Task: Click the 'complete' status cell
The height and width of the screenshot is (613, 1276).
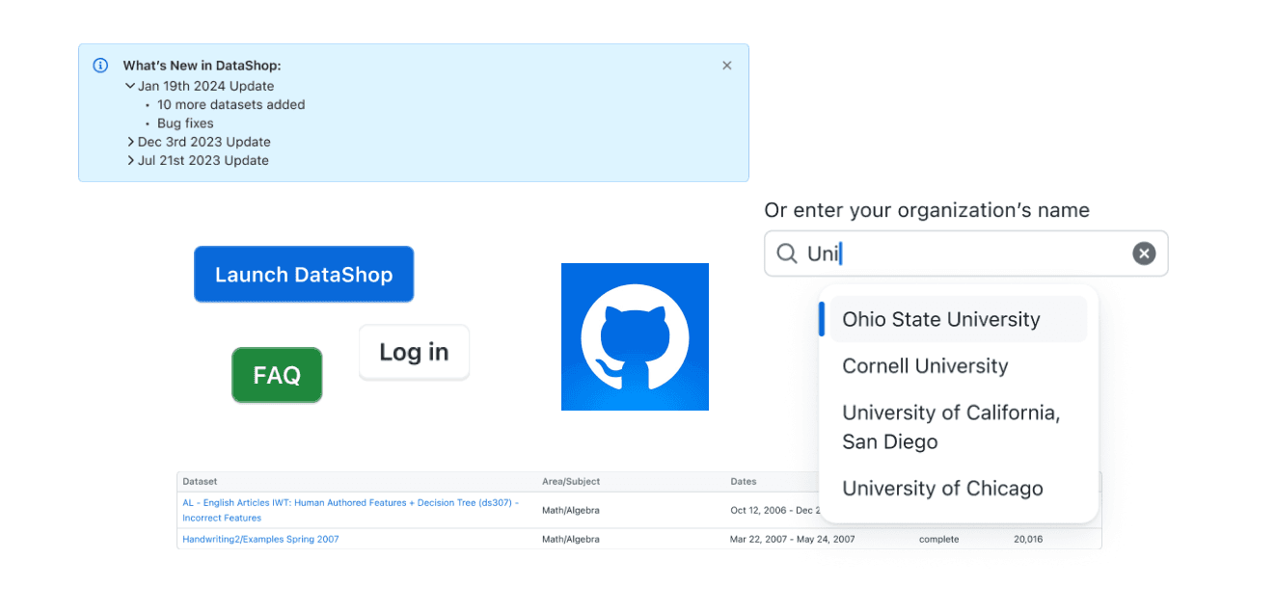Action: coord(939,539)
